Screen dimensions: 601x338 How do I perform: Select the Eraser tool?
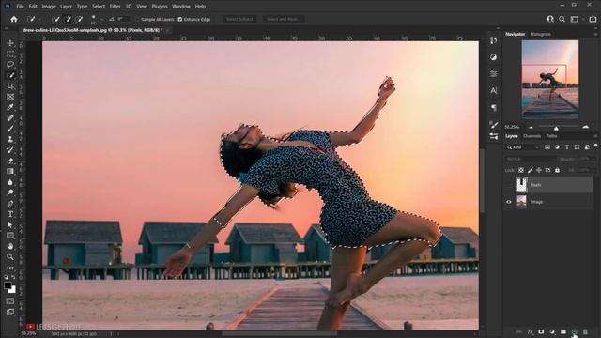pos(10,161)
